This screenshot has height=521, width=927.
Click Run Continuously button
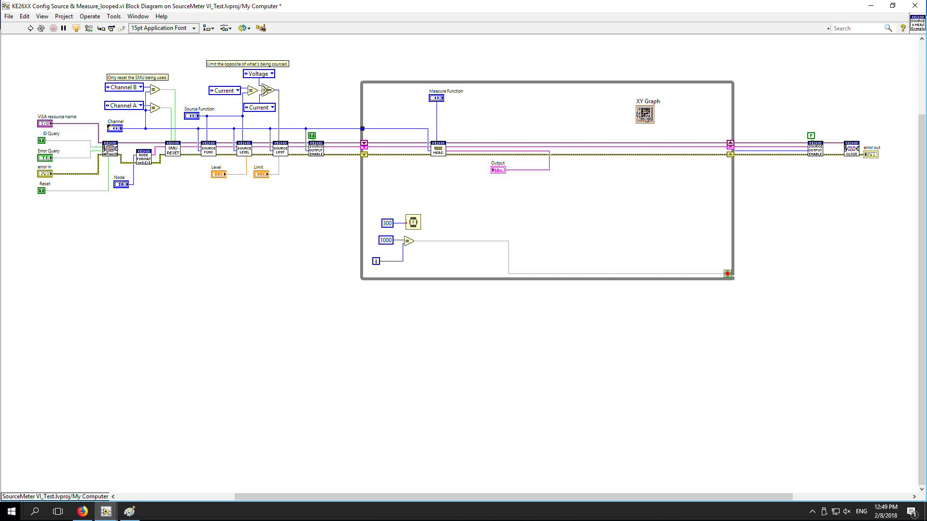41,28
